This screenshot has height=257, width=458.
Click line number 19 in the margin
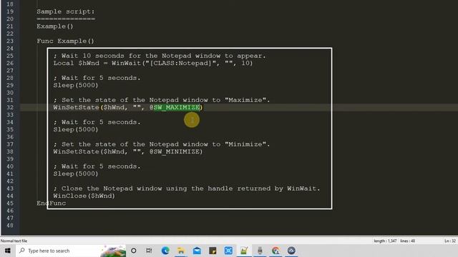coord(10,11)
